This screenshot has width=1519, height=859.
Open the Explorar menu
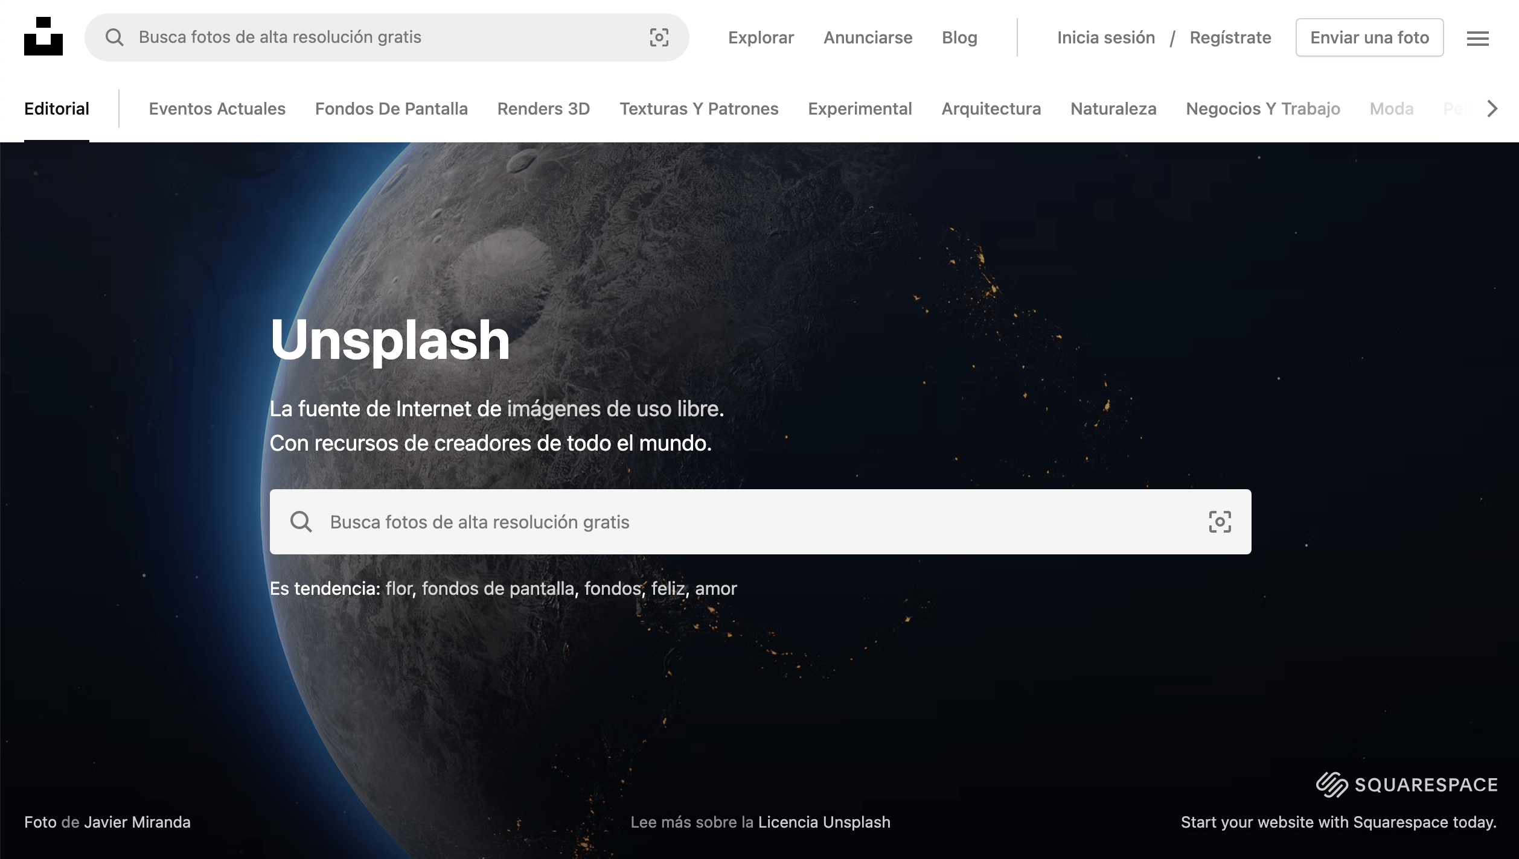tap(761, 37)
